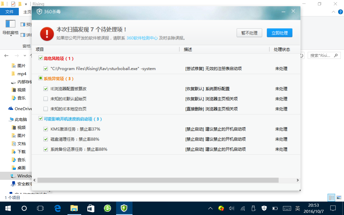The image size is (344, 215).
Task: Click the 360杀毒 shield taskbar icon
Action: 124,208
